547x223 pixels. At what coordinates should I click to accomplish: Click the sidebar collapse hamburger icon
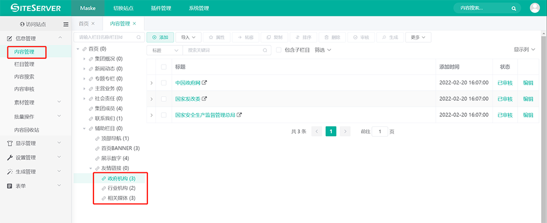[66, 24]
